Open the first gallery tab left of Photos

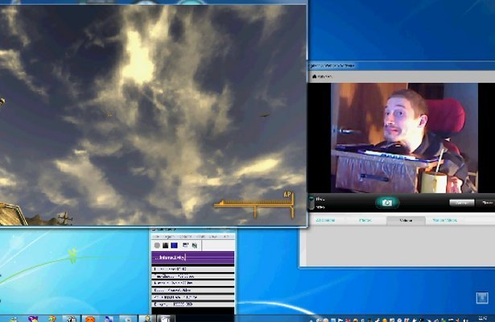tap(325, 221)
